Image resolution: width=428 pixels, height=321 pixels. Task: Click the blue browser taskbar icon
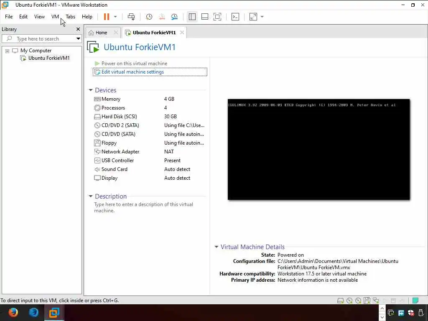point(34,312)
